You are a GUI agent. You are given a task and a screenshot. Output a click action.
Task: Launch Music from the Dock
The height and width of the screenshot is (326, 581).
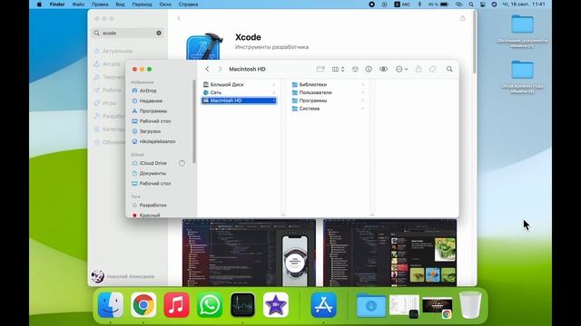pos(176,305)
